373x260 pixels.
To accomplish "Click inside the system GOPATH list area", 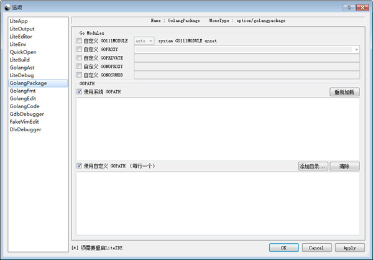I will [218, 129].
